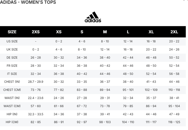The image size is (188, 130).
Task: Select the 2XS column header
Action: [x=36, y=32]
